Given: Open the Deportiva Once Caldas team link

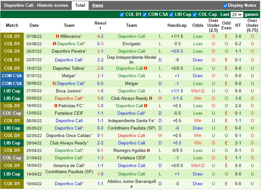Looking at the screenshot, I should 68,136.
